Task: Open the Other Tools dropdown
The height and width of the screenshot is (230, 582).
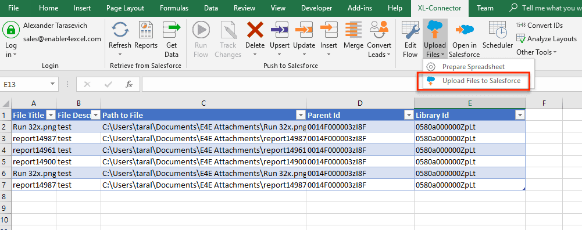Action: coord(536,52)
